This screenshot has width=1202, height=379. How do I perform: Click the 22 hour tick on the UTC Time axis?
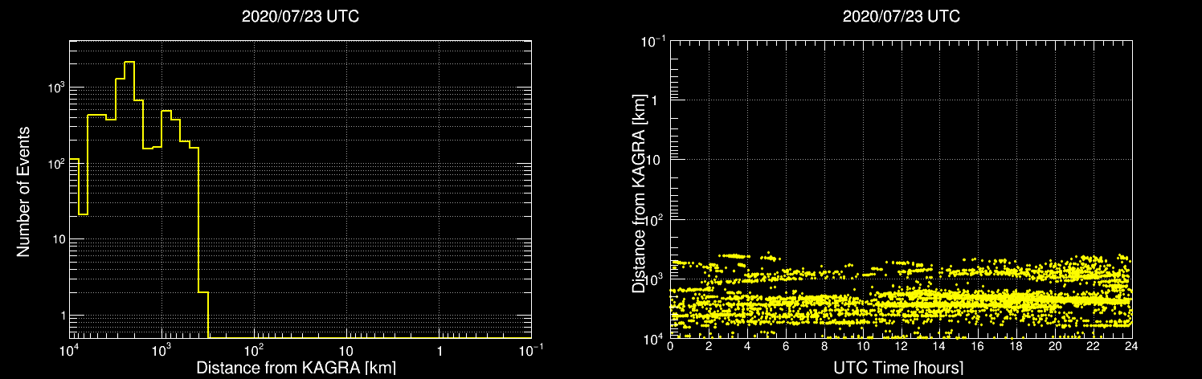point(1094,346)
